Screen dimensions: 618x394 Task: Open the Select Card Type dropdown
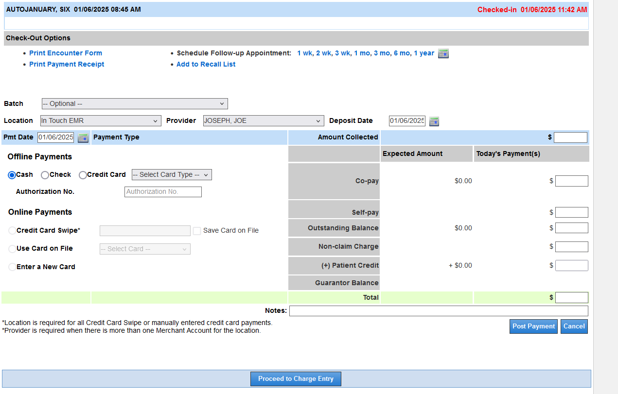pyautogui.click(x=172, y=175)
